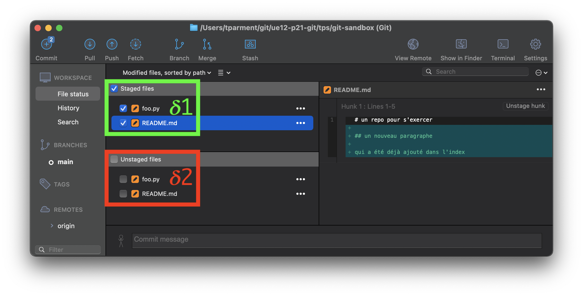
Task: Open Terminal from the toolbar
Action: (x=503, y=44)
